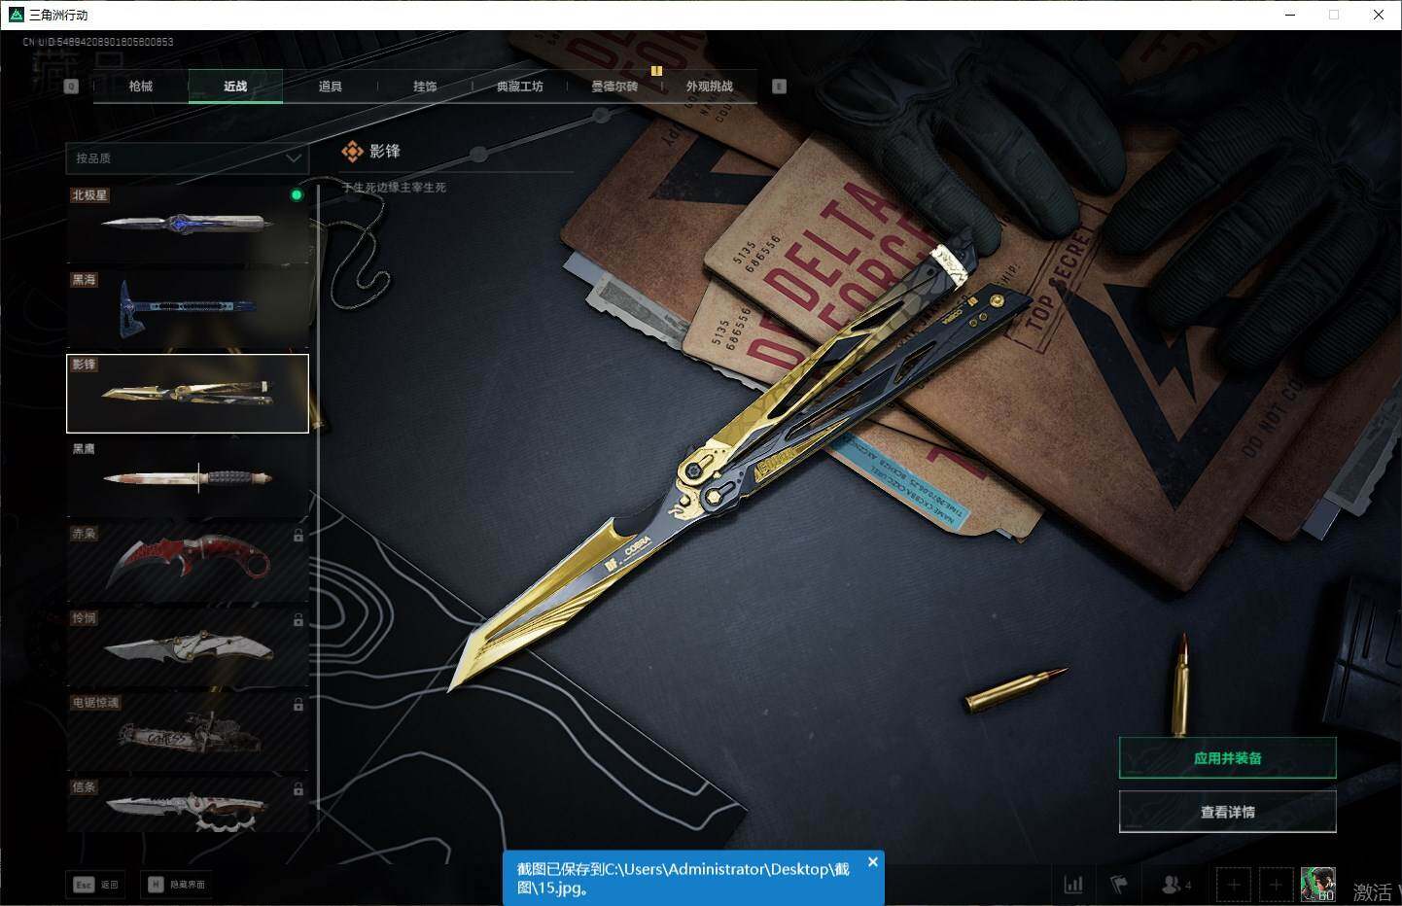
Task: Click the 于生死边缘主宰生死 description text
Action: (x=394, y=188)
